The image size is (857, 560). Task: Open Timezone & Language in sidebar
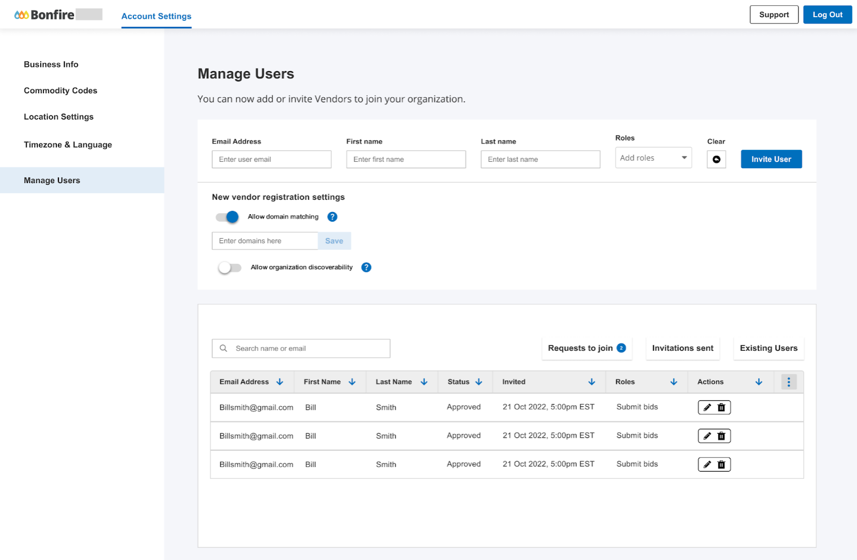pos(68,145)
